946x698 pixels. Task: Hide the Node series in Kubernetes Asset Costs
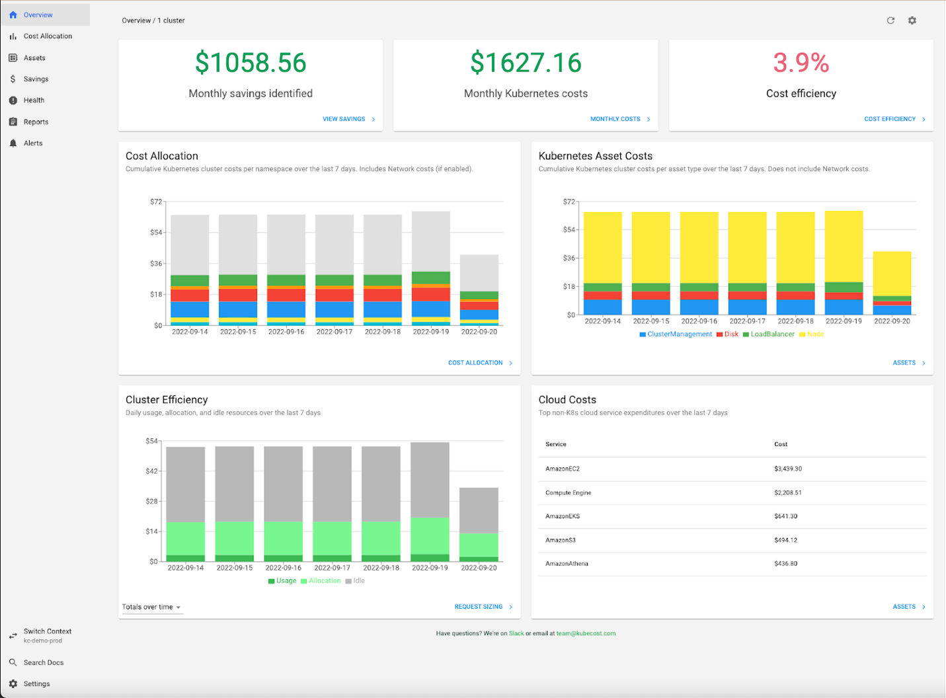tap(810, 334)
